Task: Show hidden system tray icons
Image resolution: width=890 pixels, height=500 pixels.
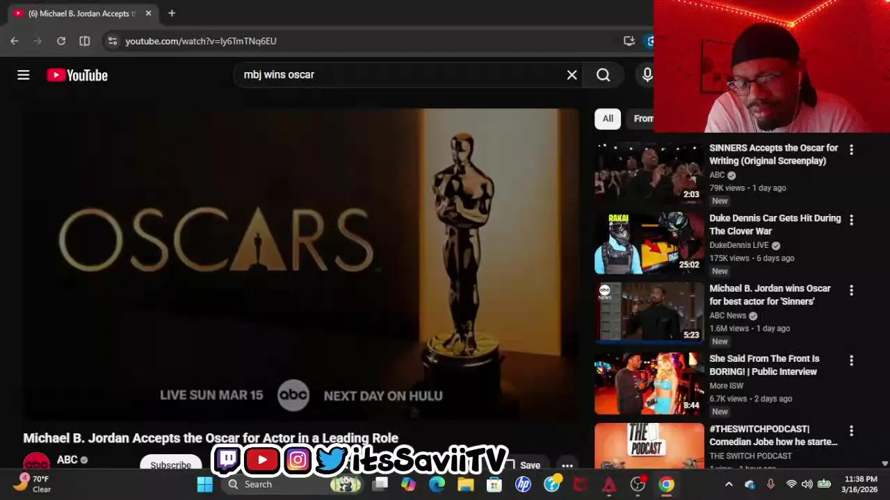Action: pos(729,484)
